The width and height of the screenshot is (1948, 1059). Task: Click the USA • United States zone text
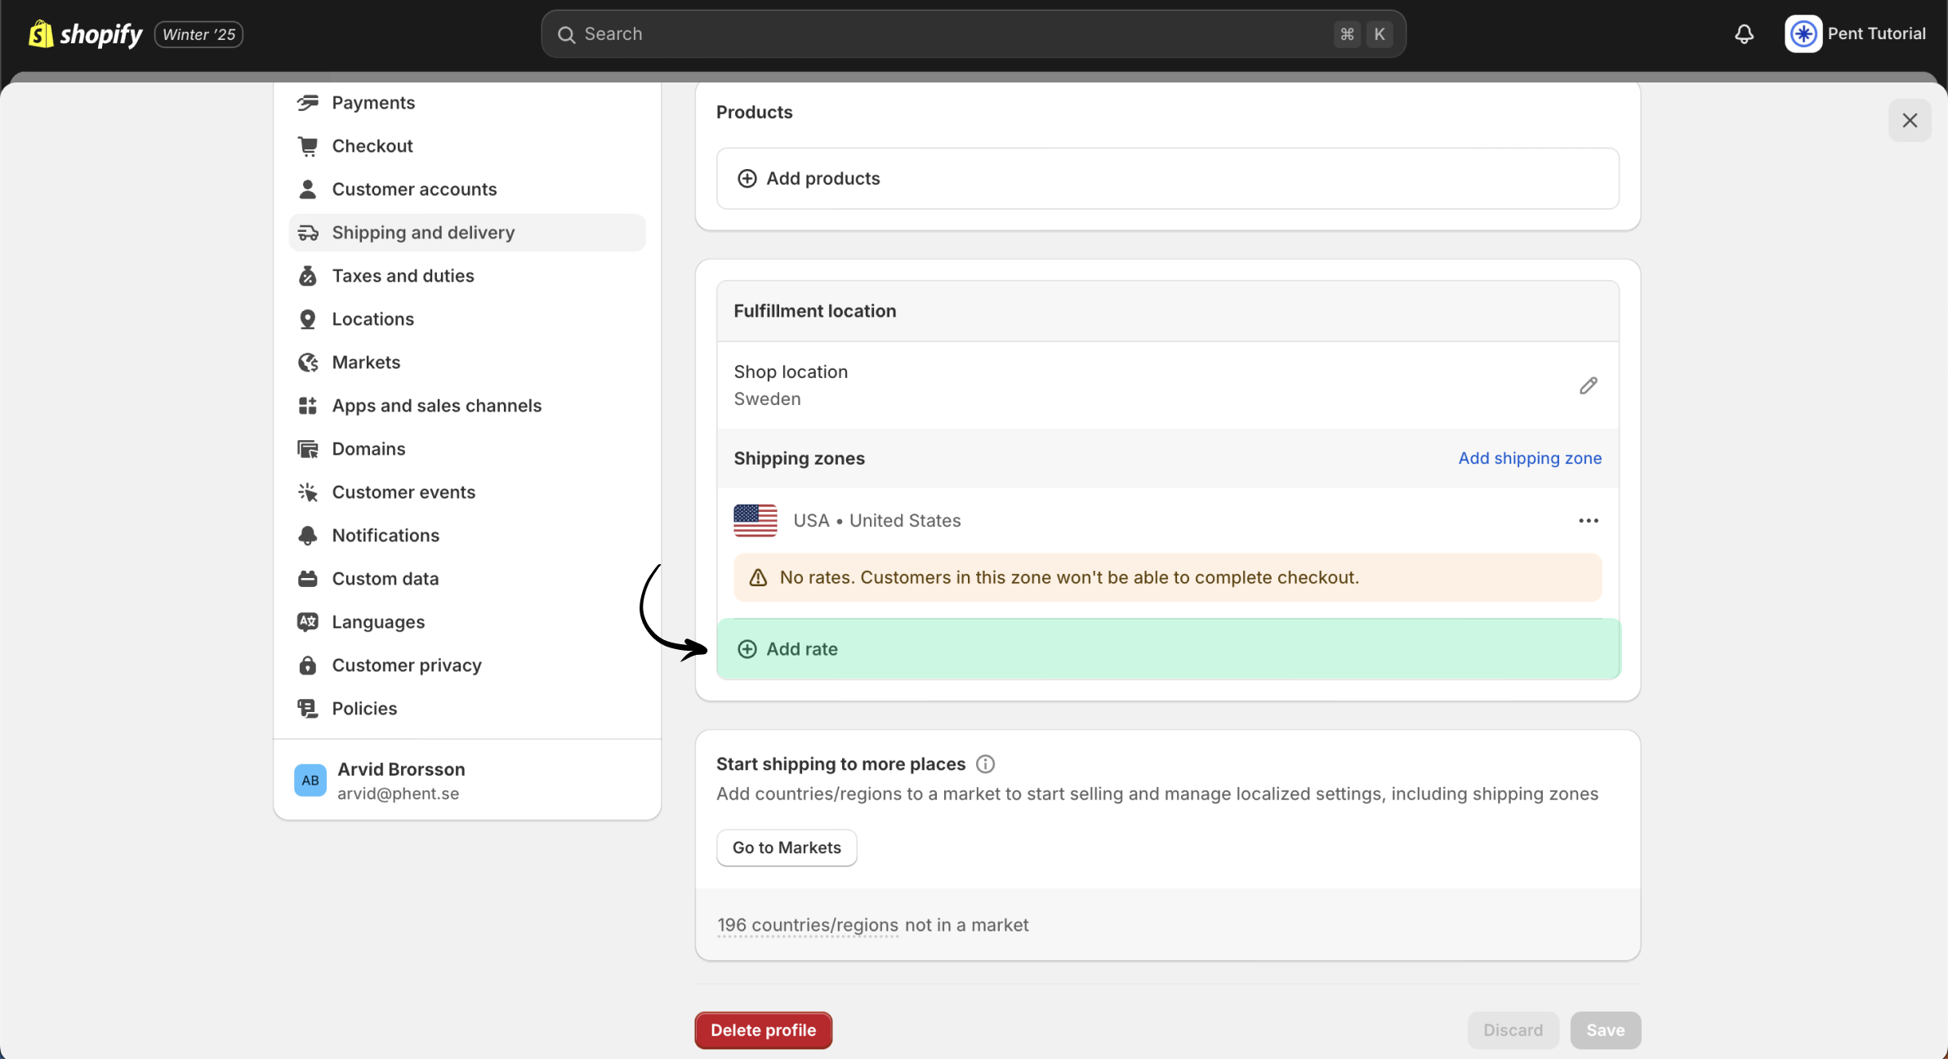pyautogui.click(x=876, y=521)
